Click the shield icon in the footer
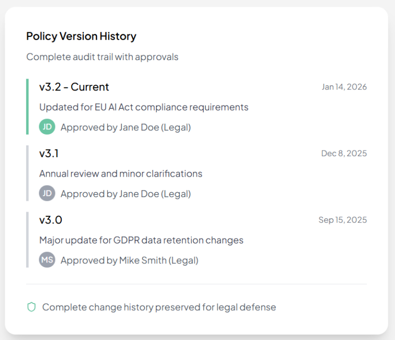 coord(31,307)
